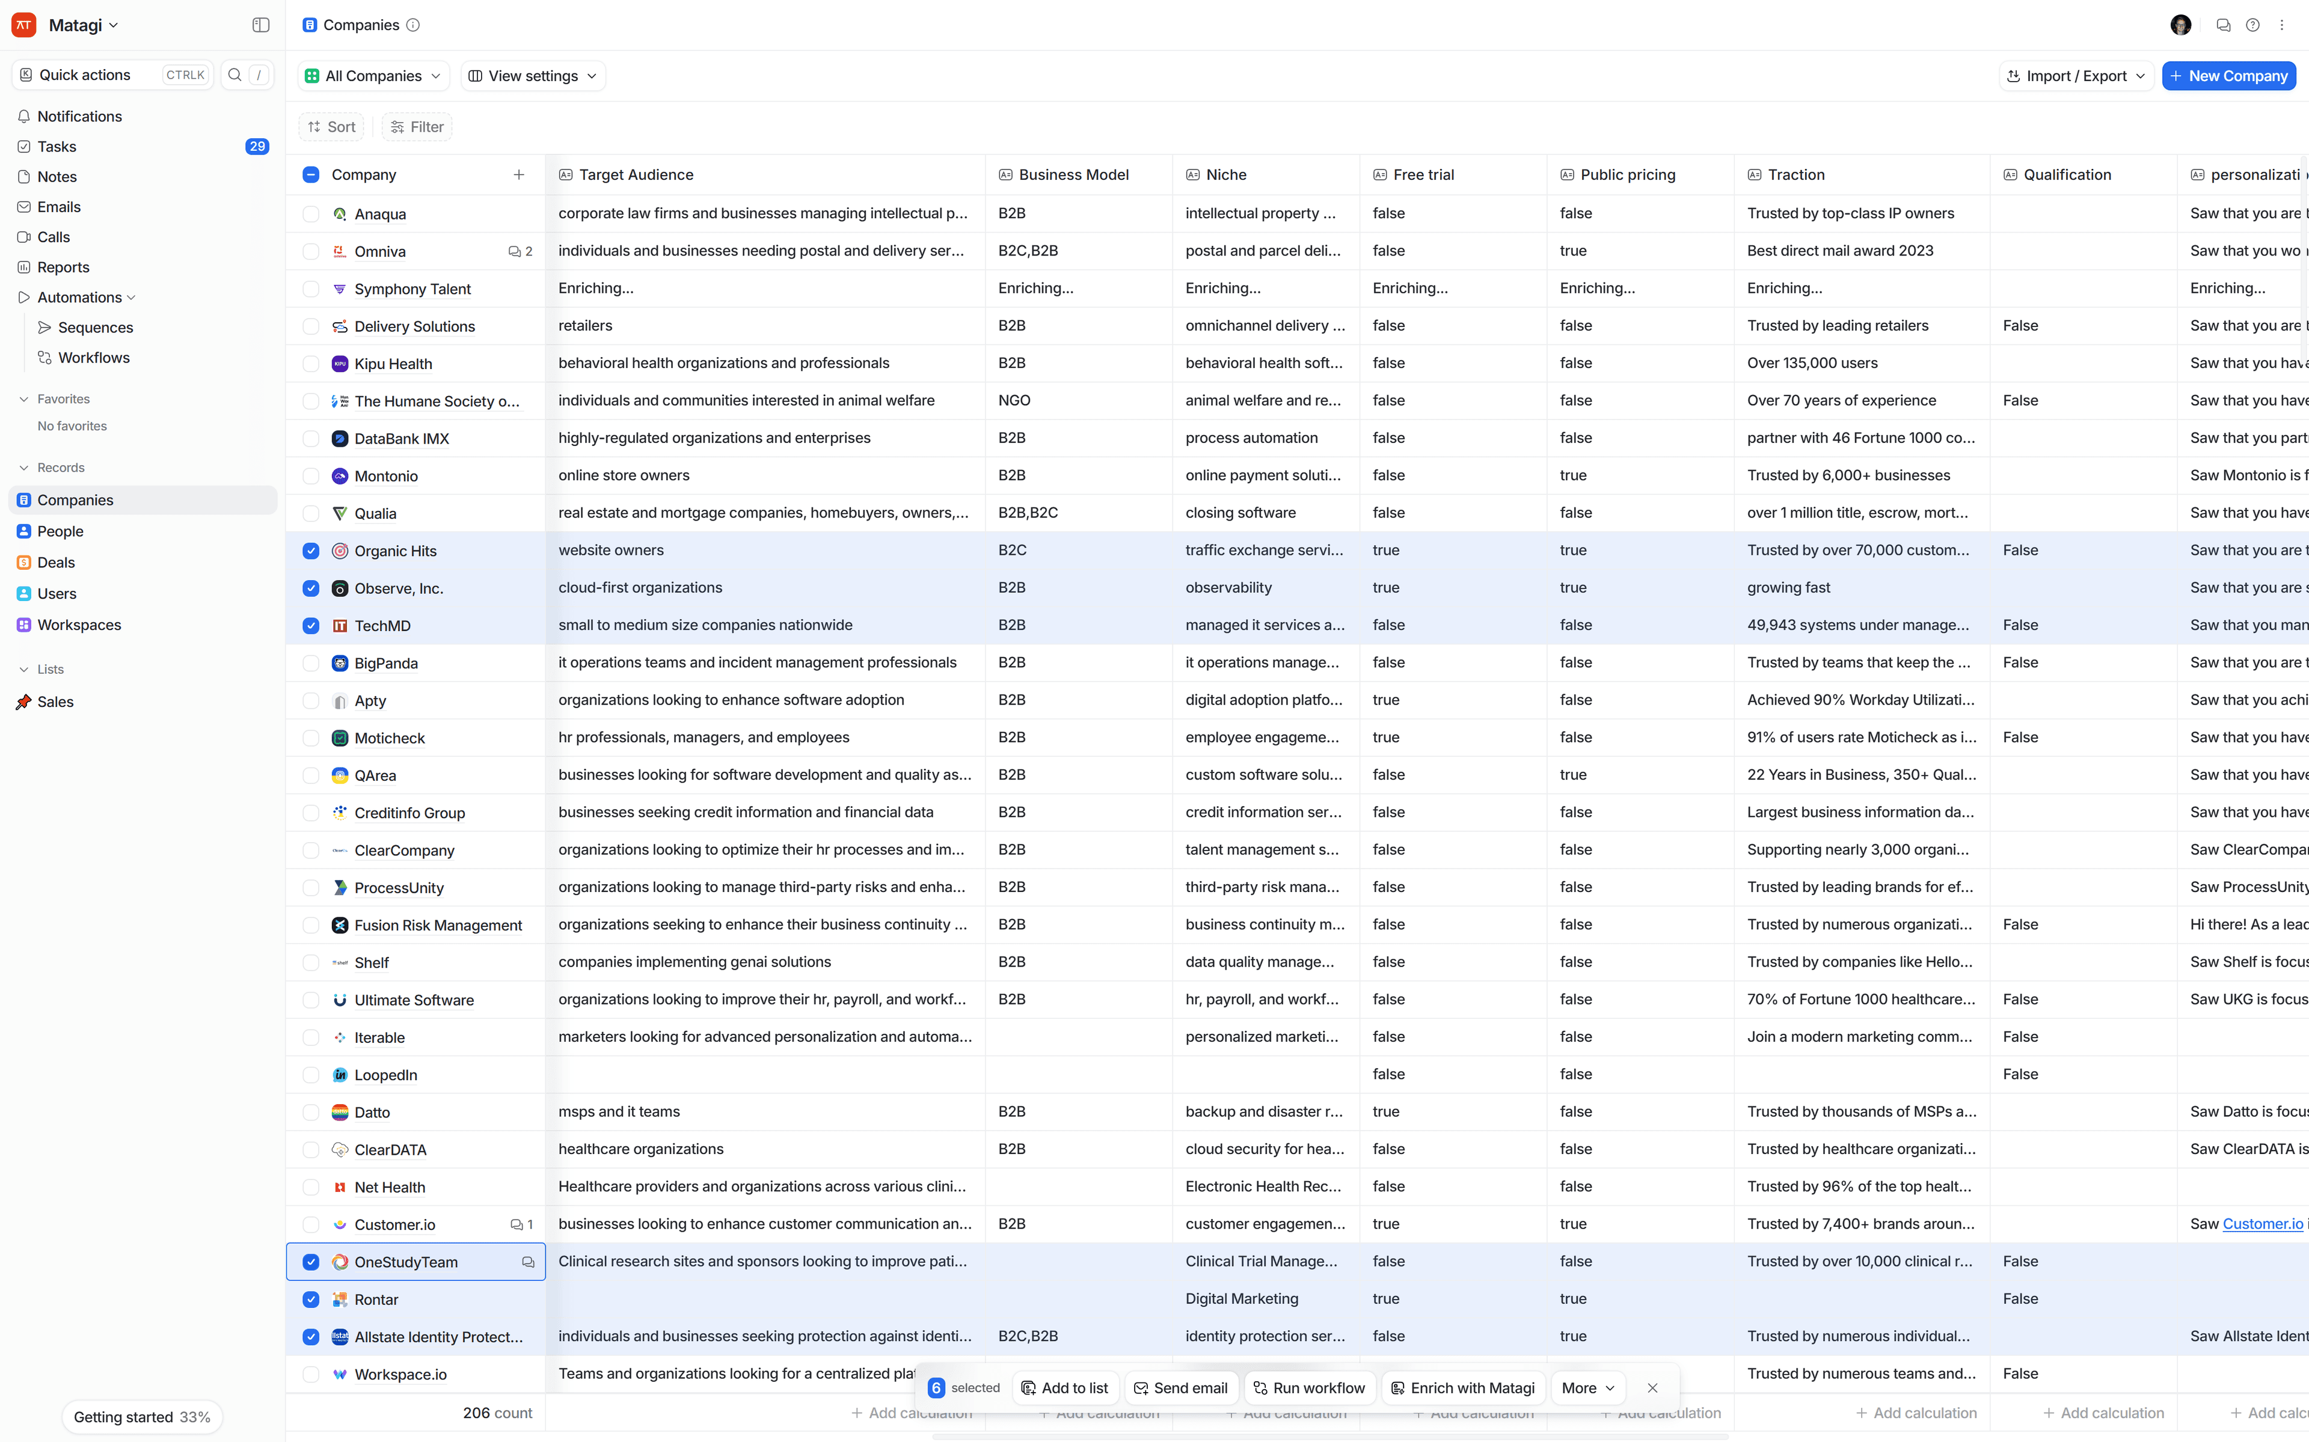Select the Anaqua row checkbox

pos(311,213)
